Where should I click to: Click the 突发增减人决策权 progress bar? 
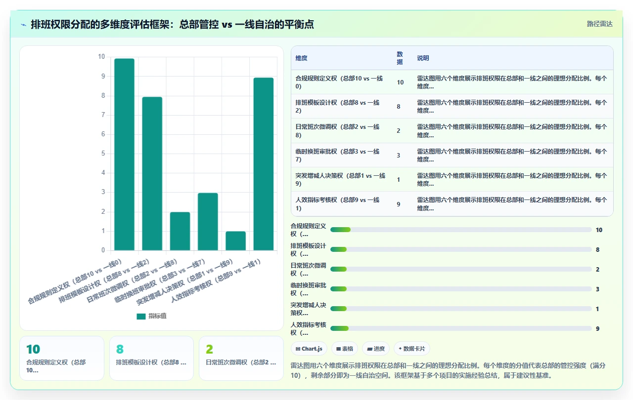[x=461, y=309]
